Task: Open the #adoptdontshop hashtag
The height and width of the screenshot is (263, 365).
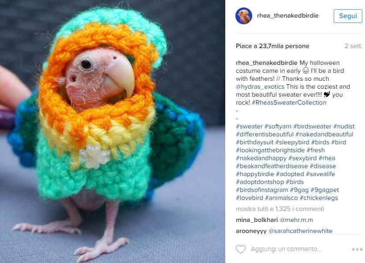Action: click(x=260, y=182)
